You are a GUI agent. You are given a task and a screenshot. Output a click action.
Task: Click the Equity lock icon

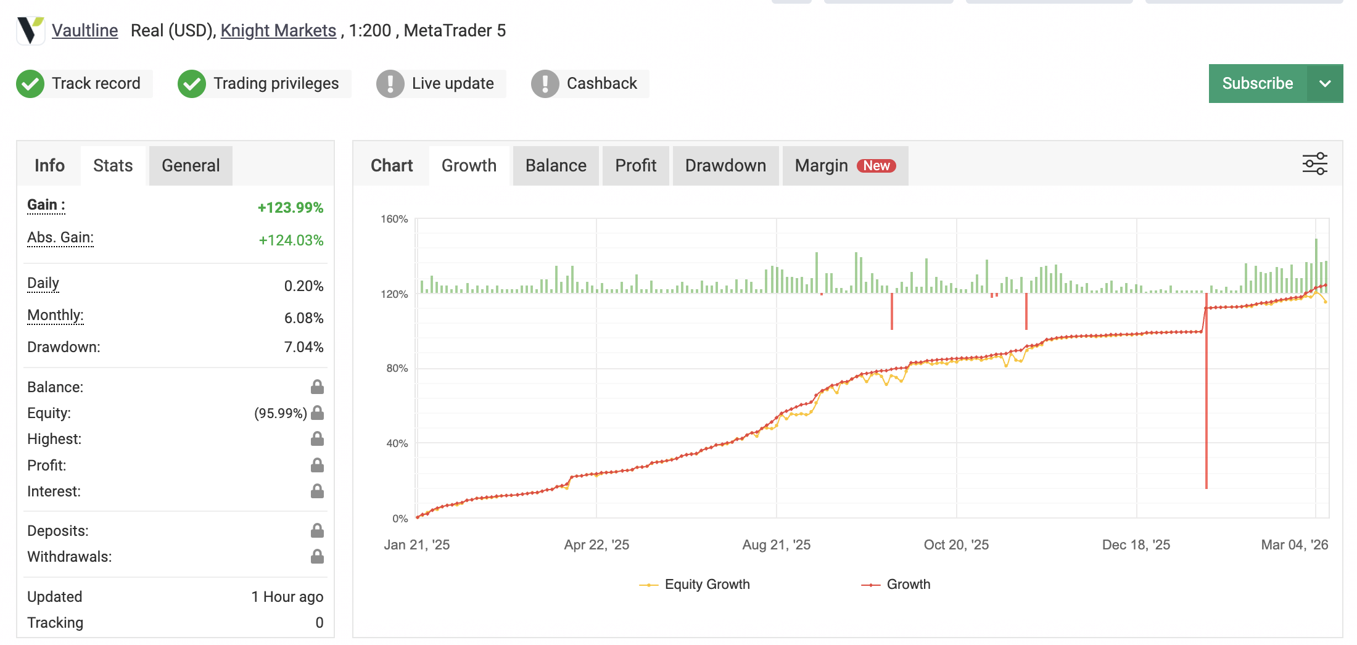click(317, 413)
